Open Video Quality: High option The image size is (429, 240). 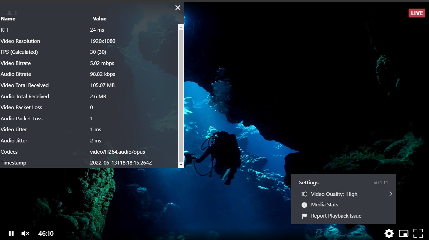tap(334, 194)
